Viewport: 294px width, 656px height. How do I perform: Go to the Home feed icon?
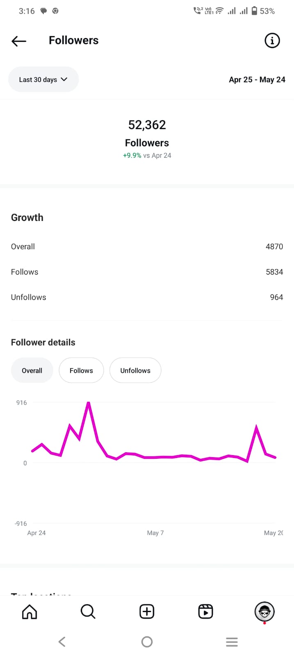(x=30, y=611)
